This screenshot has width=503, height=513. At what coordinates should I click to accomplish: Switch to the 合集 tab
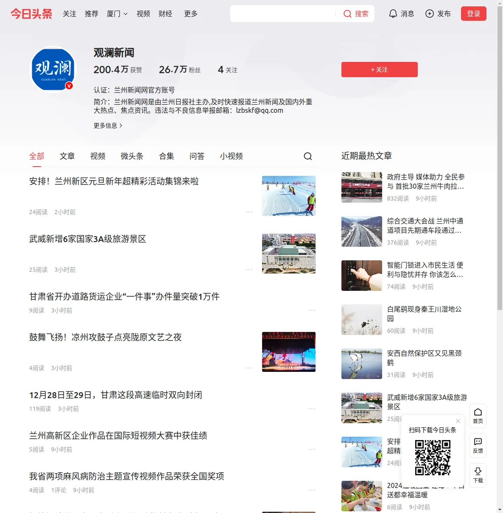(x=167, y=156)
